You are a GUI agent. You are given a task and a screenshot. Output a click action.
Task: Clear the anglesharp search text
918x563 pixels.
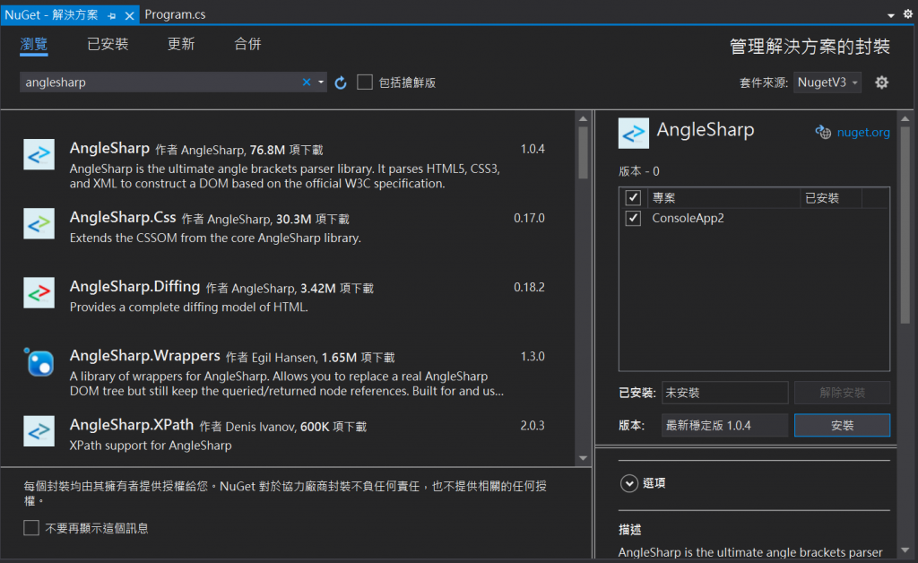pyautogui.click(x=307, y=82)
